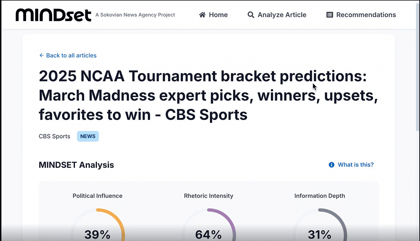Click the list icon beside Recommendations
Viewport: 420px width, 241px height.
pyautogui.click(x=329, y=14)
